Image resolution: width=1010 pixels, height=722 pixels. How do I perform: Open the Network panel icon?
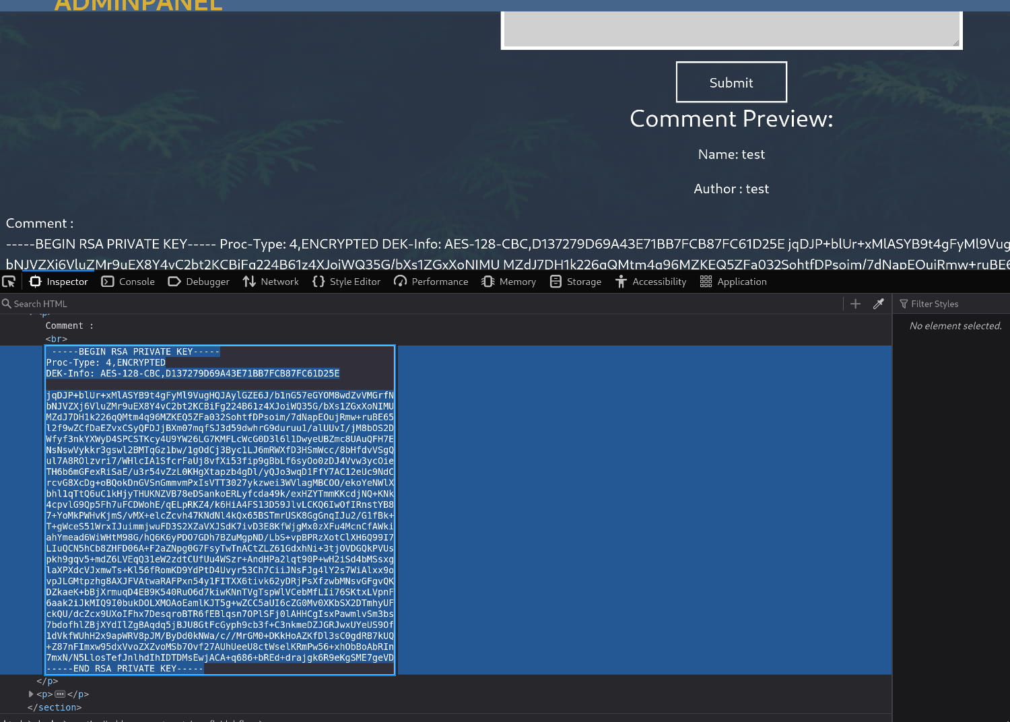click(249, 282)
